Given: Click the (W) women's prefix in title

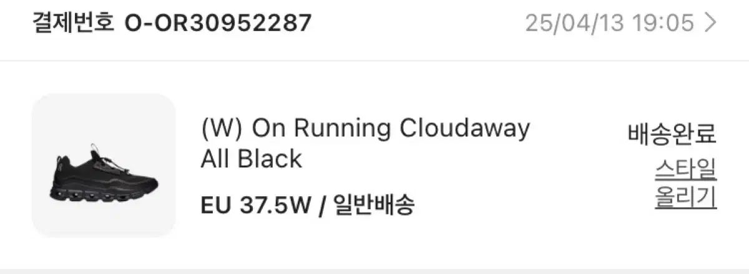Looking at the screenshot, I should [222, 130].
